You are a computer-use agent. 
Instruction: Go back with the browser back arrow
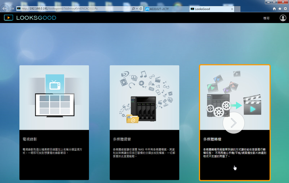pyautogui.click(x=4, y=8)
